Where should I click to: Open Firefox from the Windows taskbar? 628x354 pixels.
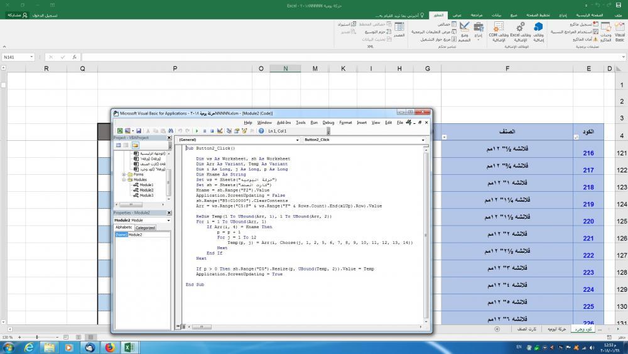(x=110, y=347)
